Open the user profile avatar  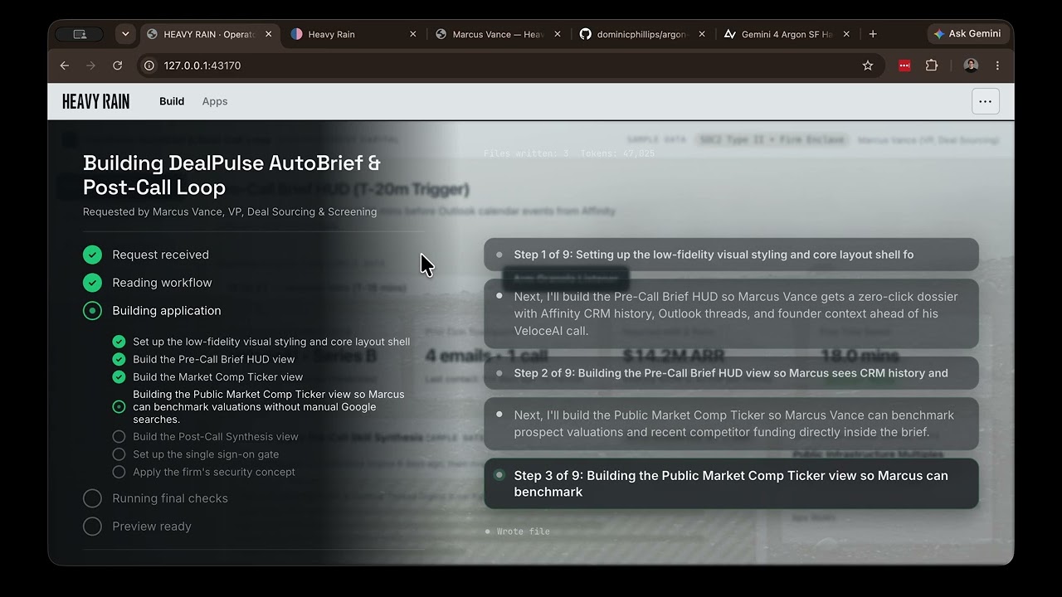pos(971,66)
